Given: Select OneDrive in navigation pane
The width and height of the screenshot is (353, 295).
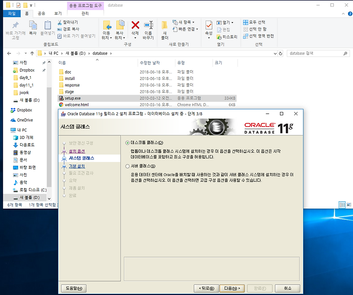Looking at the screenshot, I should pyautogui.click(x=25, y=120).
